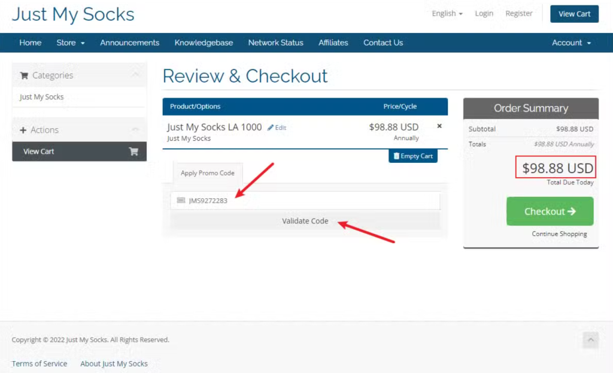Click the Register link
This screenshot has height=373, width=613.
coord(519,14)
